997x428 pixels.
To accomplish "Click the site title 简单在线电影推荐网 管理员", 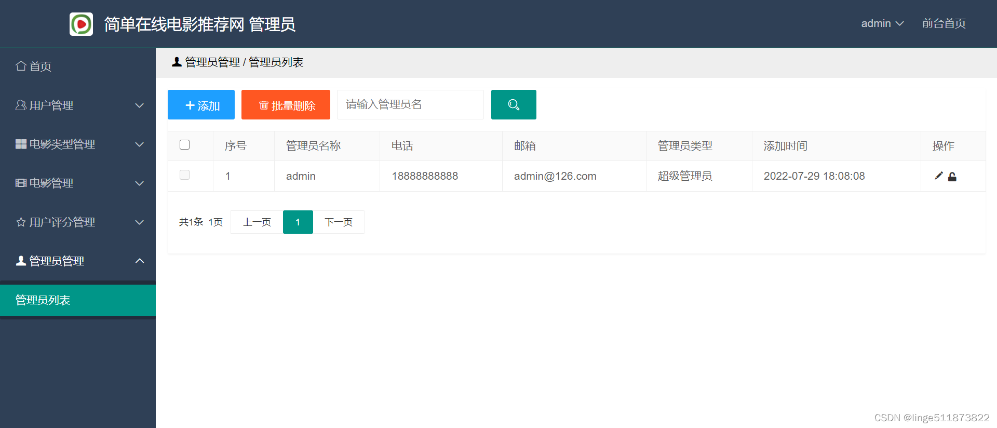I will pos(199,24).
